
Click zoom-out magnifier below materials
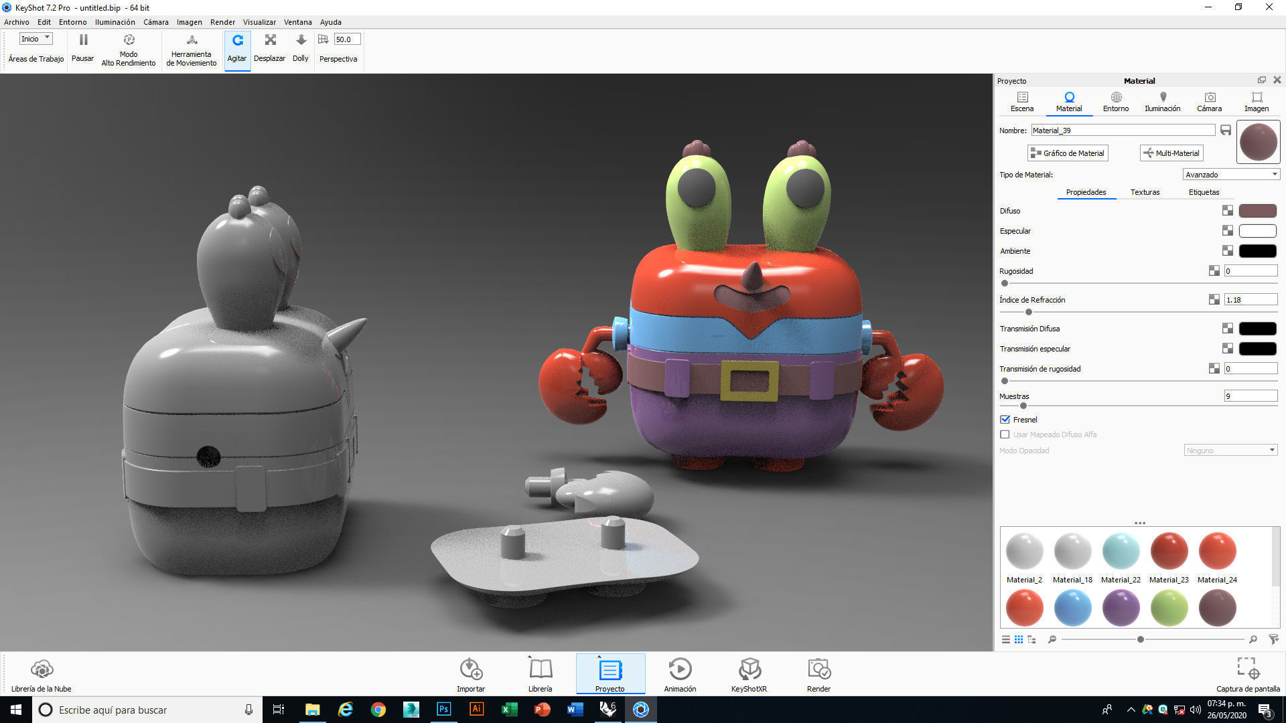click(x=1052, y=639)
